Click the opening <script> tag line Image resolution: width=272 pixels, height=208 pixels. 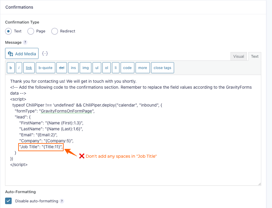pyautogui.click(x=18, y=99)
